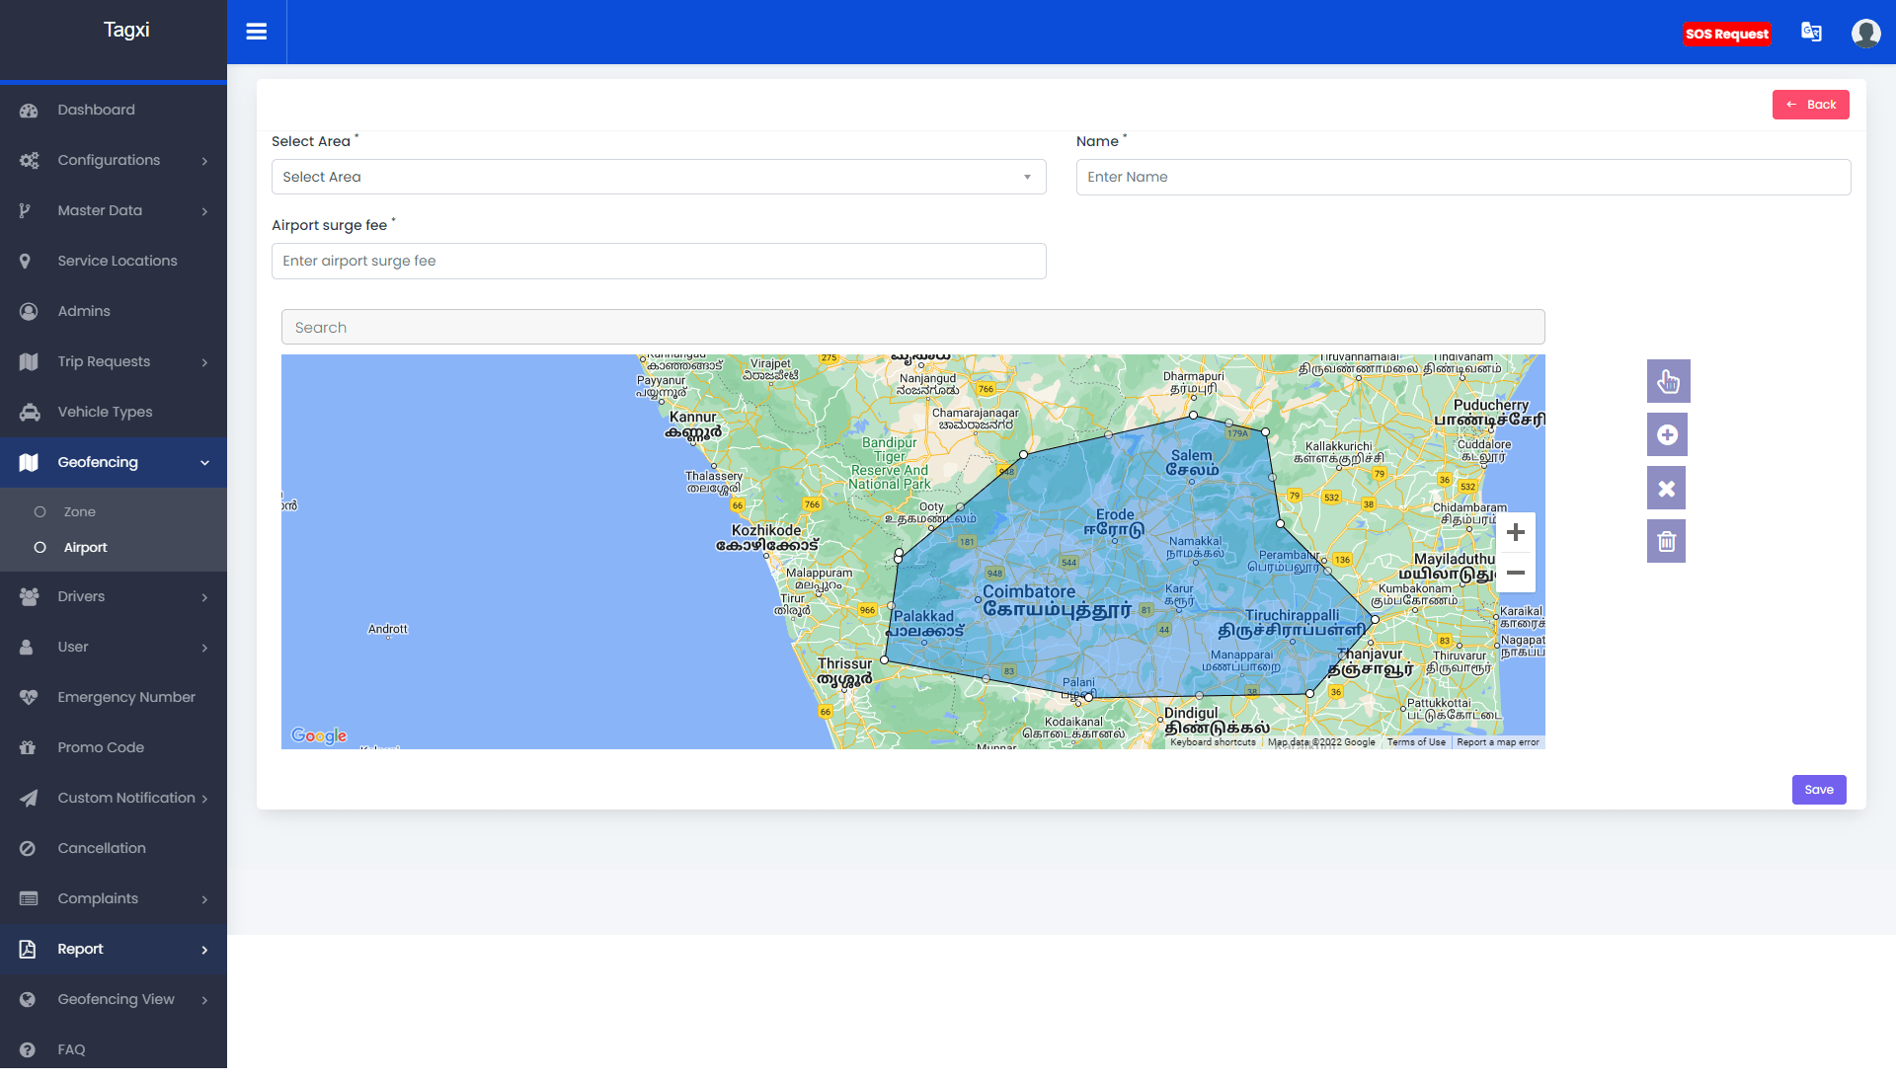Click the Promo Code gift icon

click(x=28, y=748)
